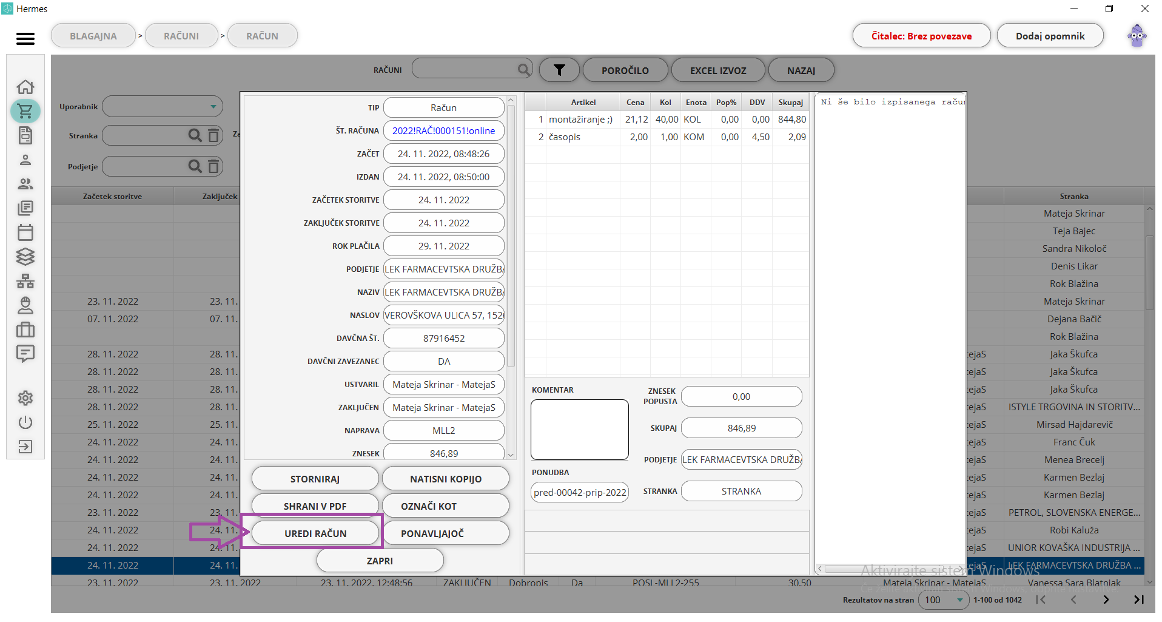This screenshot has height=622, width=1162.
Task: Click UREDI RAČUN button
Action: (x=315, y=533)
